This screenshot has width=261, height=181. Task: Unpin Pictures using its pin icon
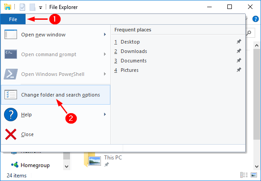(x=239, y=70)
